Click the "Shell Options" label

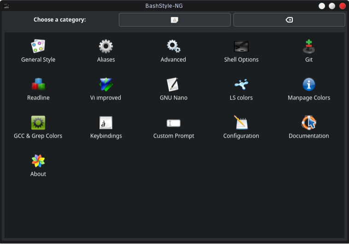[241, 60]
